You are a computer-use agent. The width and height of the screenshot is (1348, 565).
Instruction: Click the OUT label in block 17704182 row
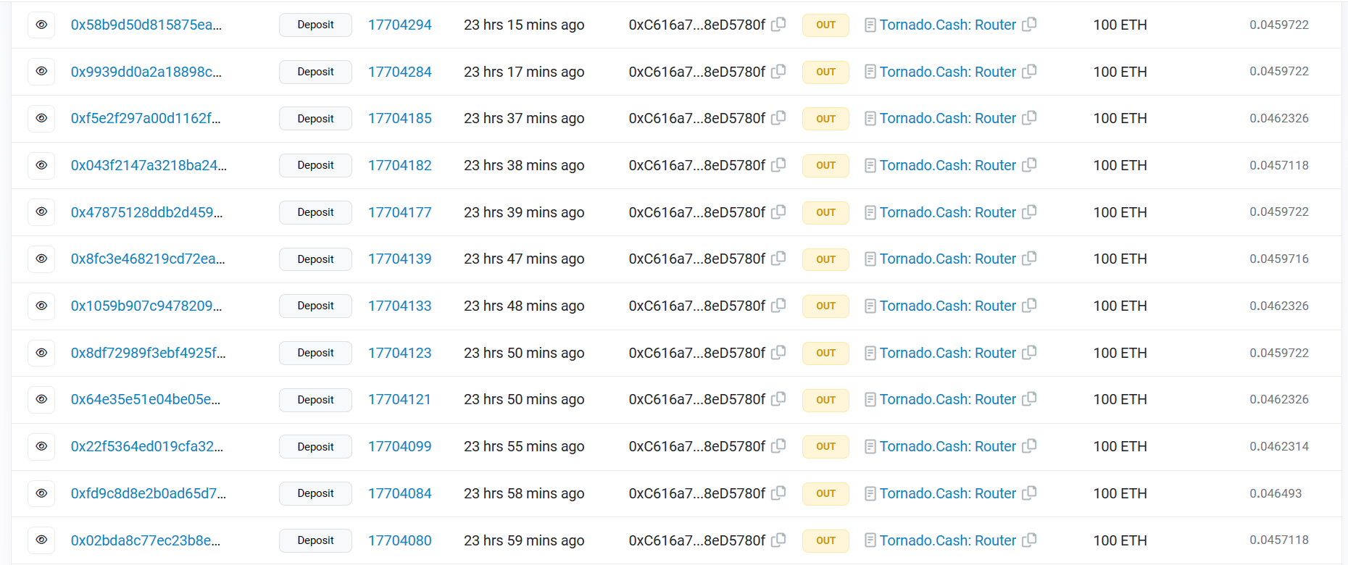(825, 165)
